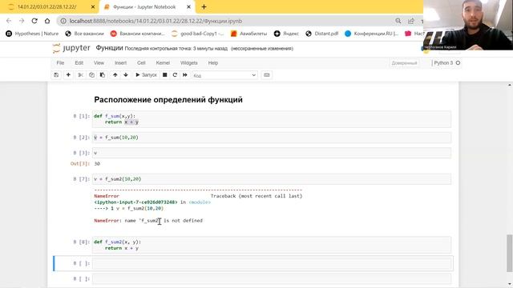Click the Доверенный trust indicator
The width and height of the screenshot is (513, 288).
click(x=404, y=63)
